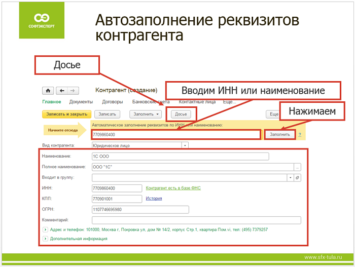Screen dimensions: 355x267
Task: Click the Входит в группу field
Action: pos(190,178)
